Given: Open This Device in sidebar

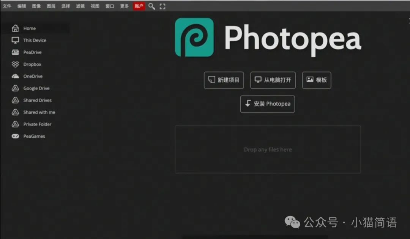Looking at the screenshot, I should pyautogui.click(x=35, y=40).
